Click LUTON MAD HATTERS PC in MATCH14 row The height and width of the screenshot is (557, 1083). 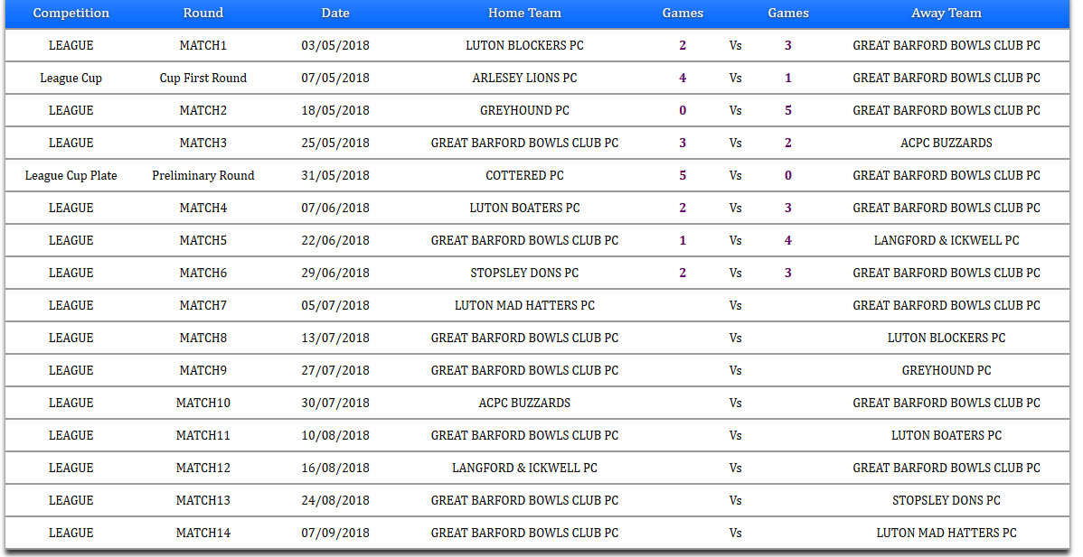tap(946, 533)
